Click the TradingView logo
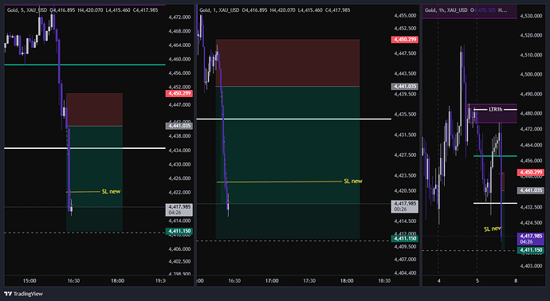The width and height of the screenshot is (550, 301). pos(23,294)
